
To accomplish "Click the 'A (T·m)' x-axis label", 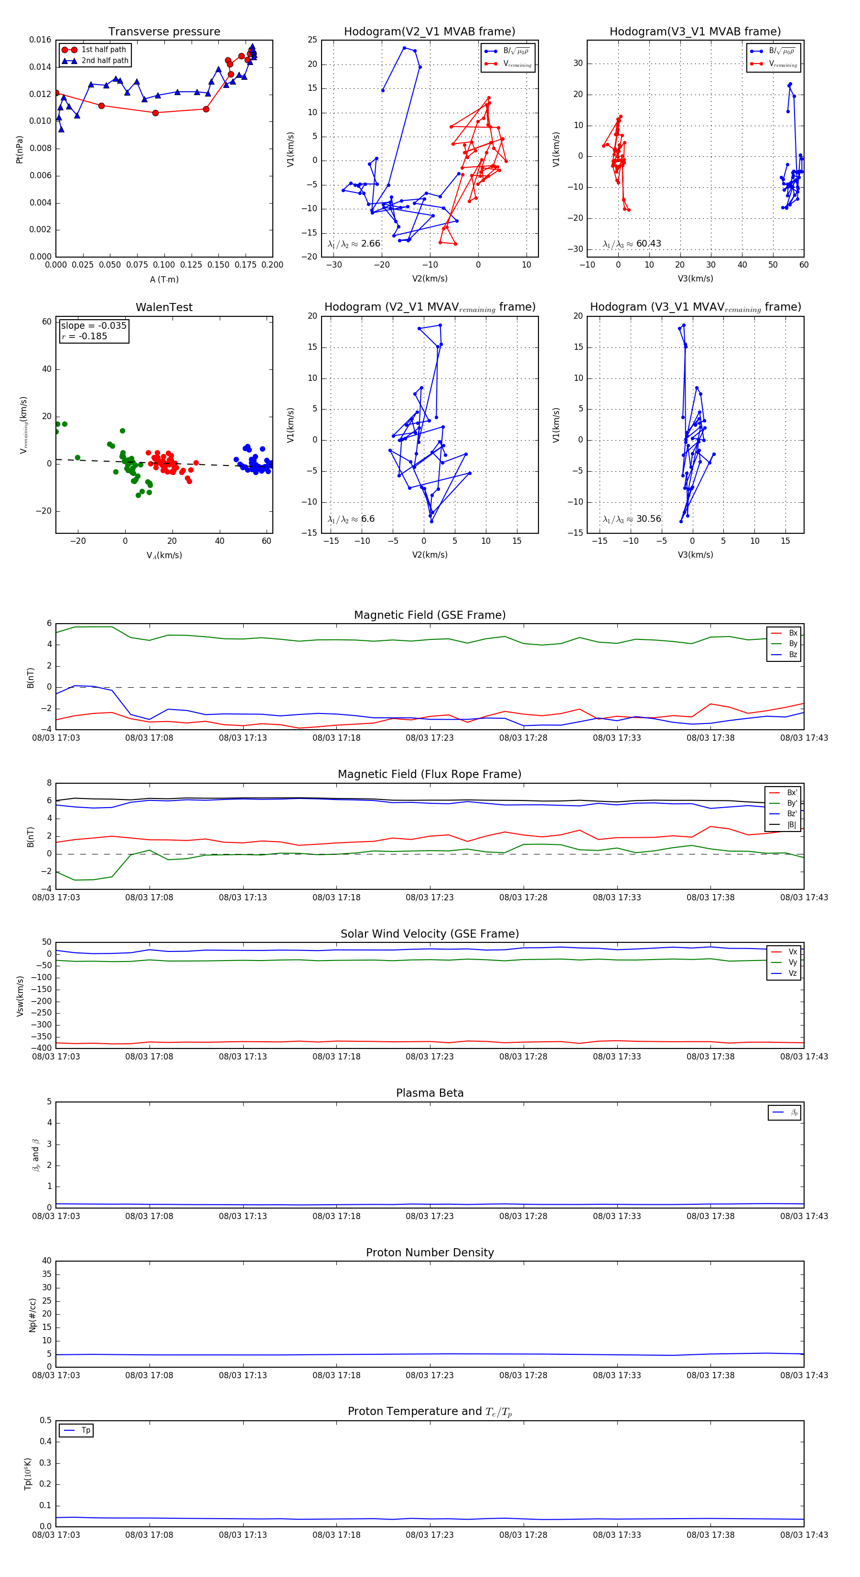I will click(x=164, y=280).
